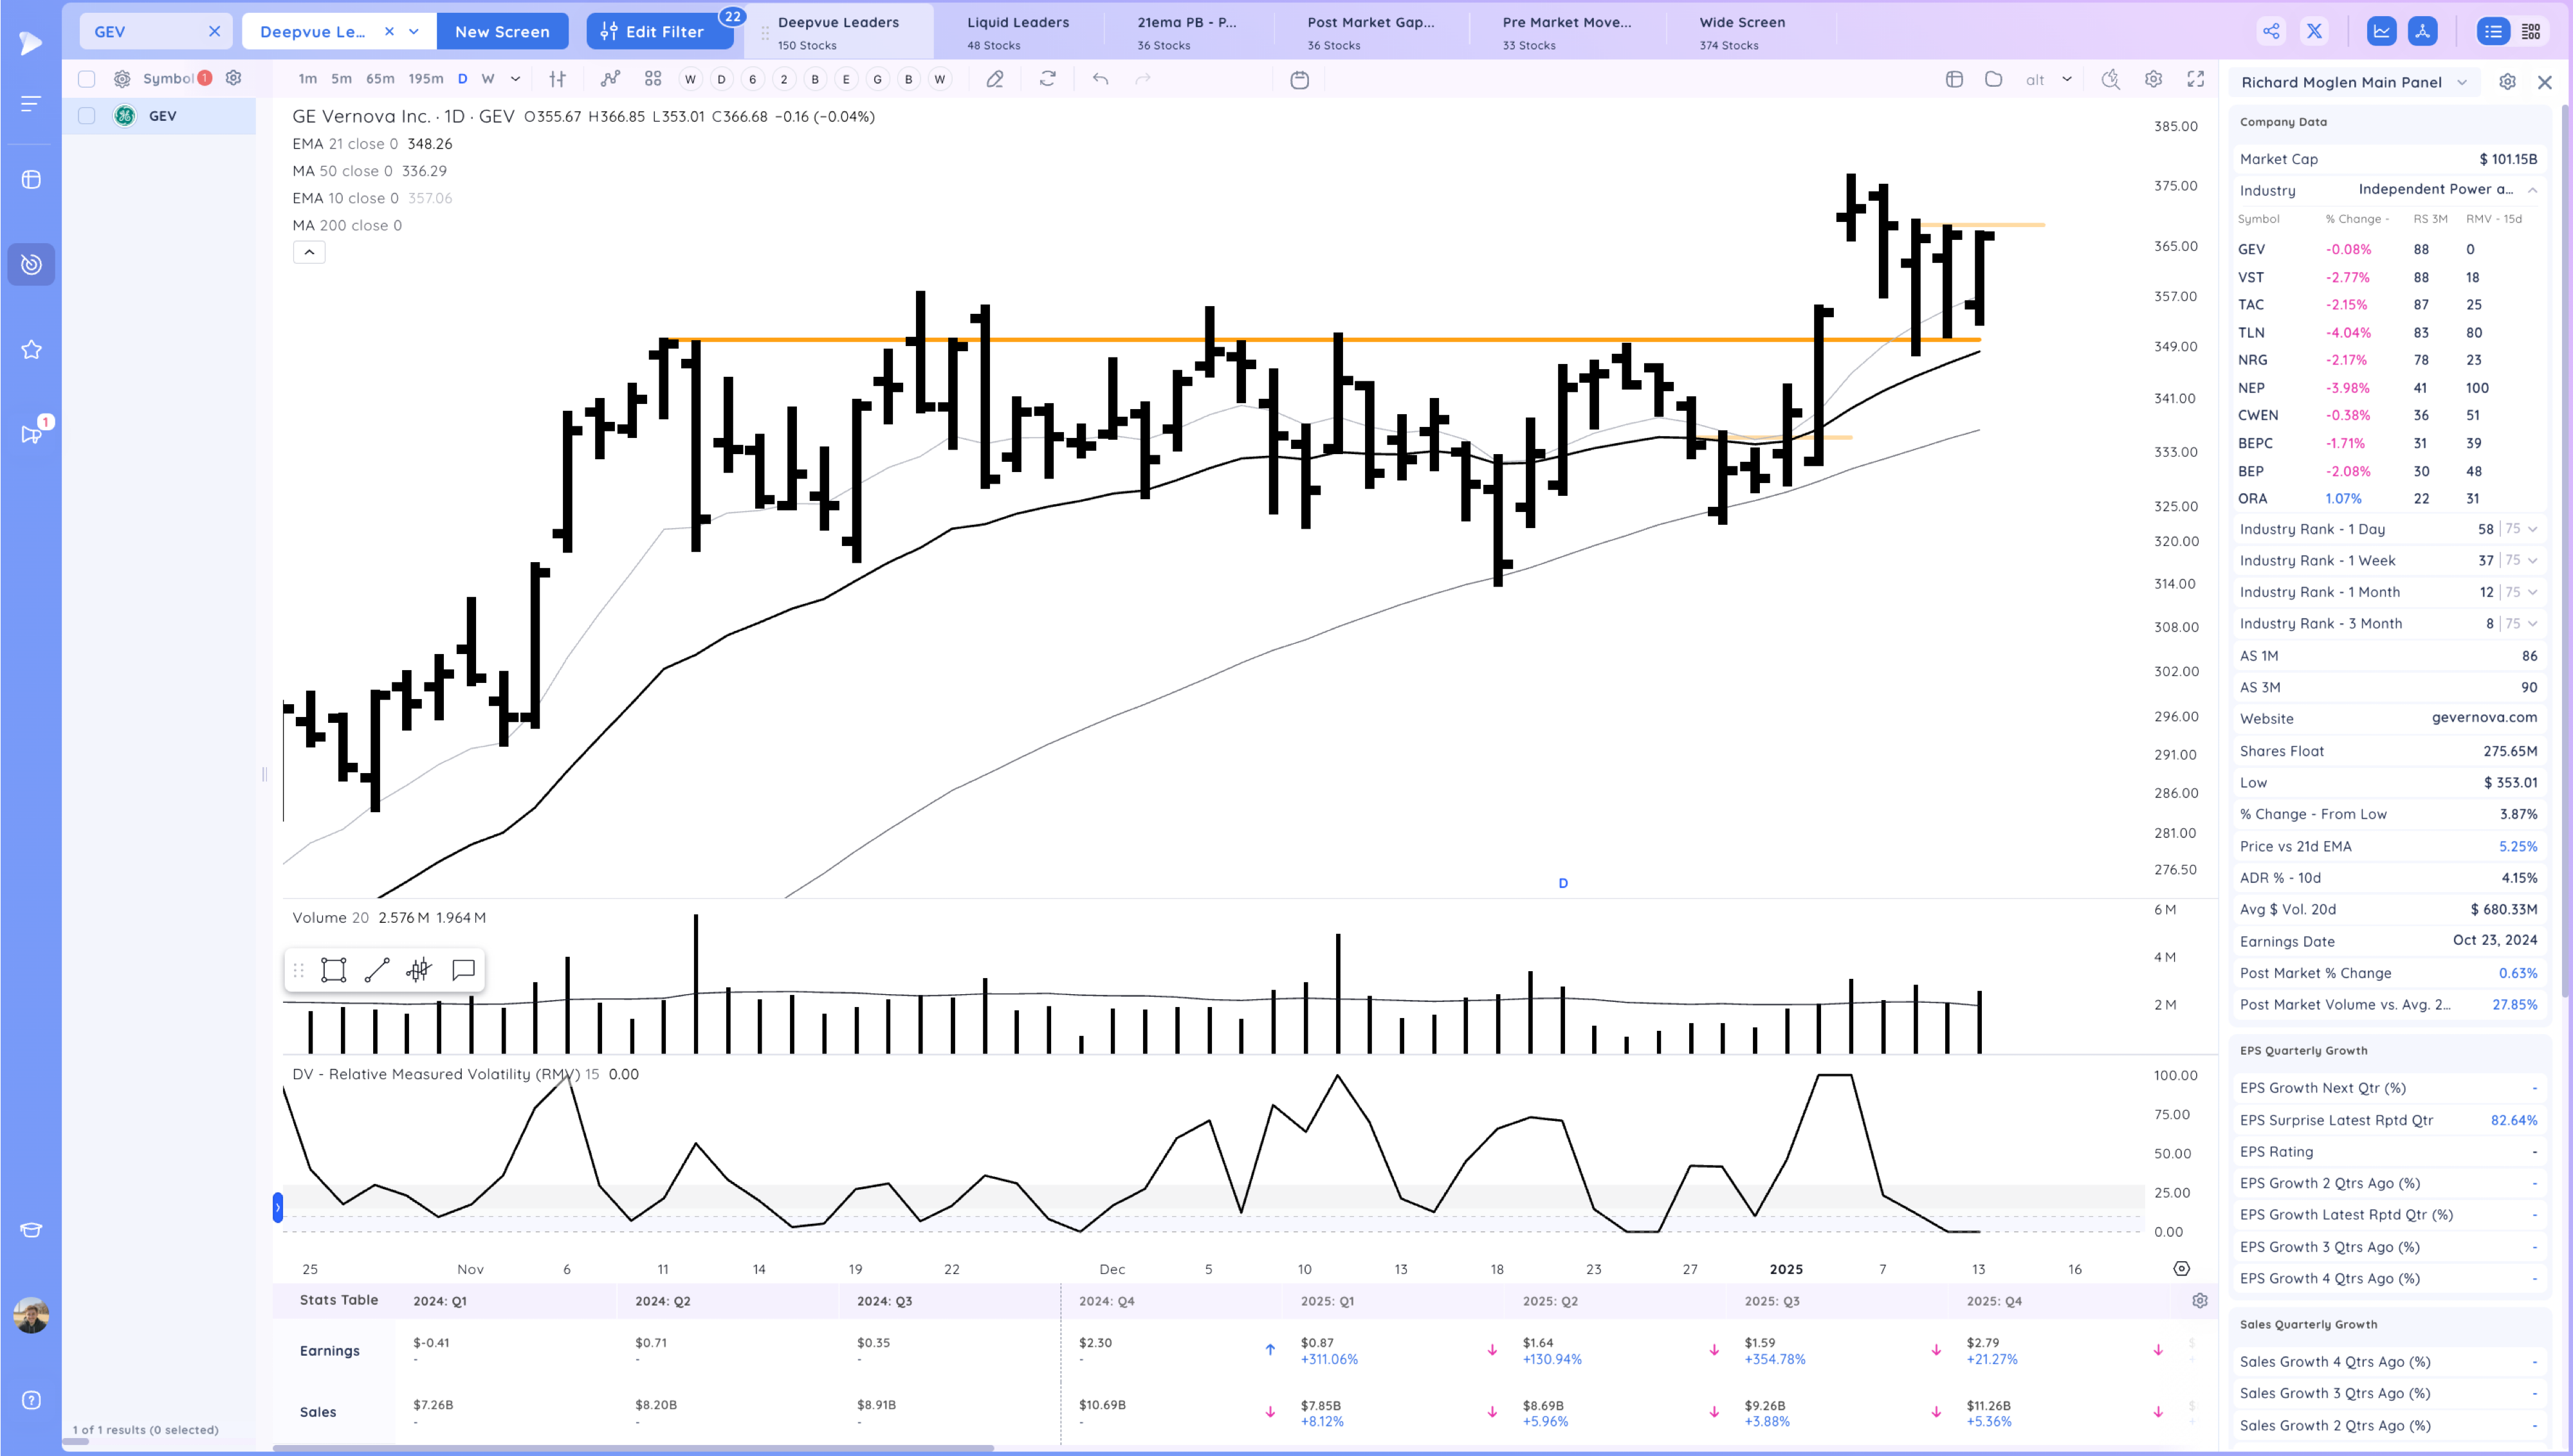This screenshot has height=1456, width=2573.
Task: Select the trend line drawing tool
Action: [377, 970]
